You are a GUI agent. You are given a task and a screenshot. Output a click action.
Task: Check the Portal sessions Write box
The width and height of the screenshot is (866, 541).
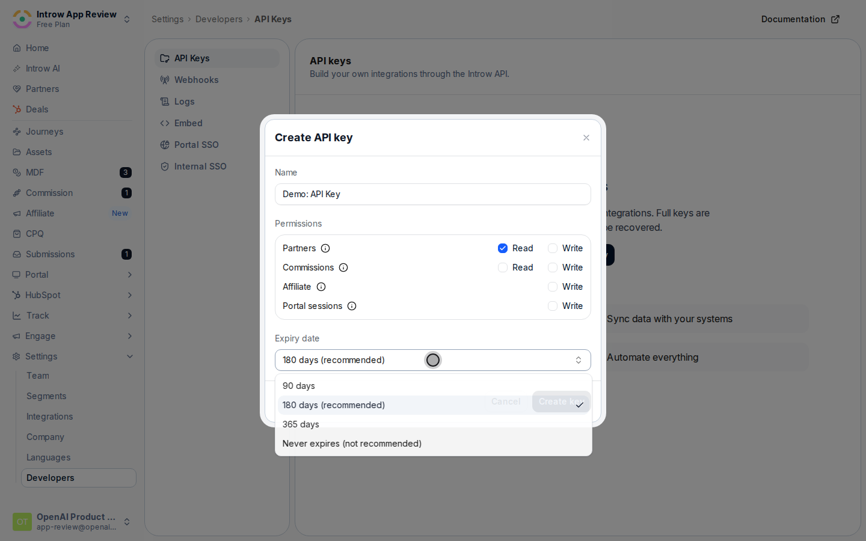[x=553, y=306]
